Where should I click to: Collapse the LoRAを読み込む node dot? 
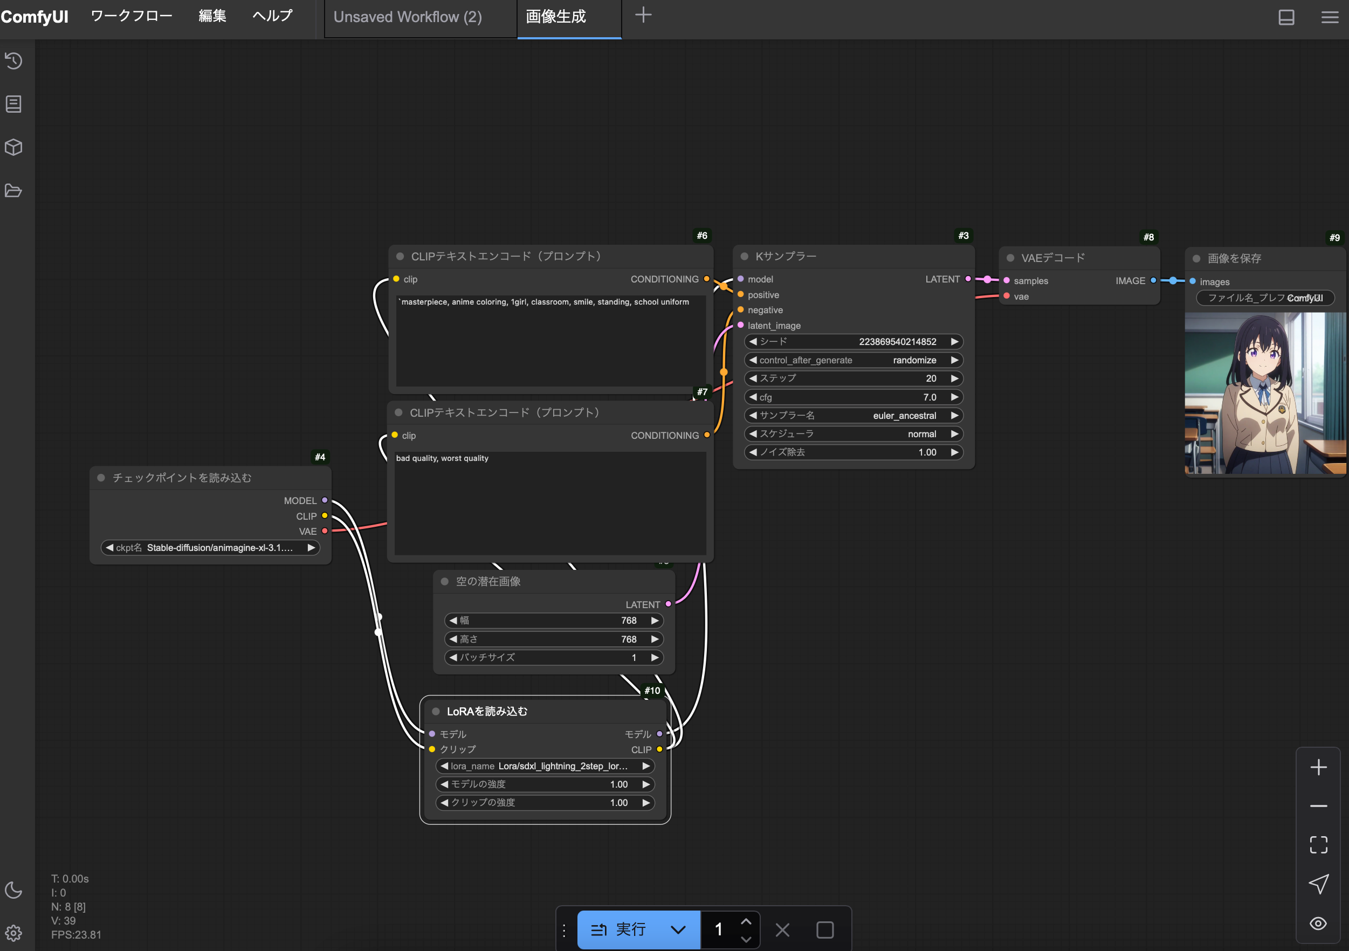click(x=436, y=711)
